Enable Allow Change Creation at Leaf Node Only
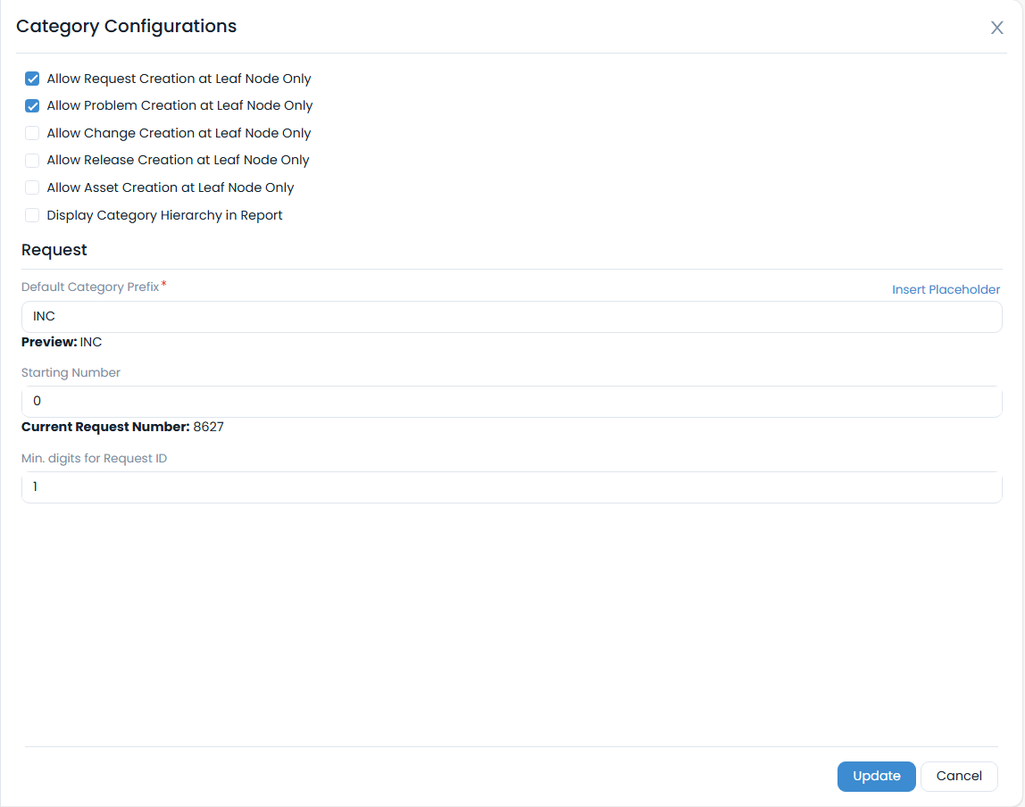Viewport: 1025px width, 807px height. click(x=32, y=132)
